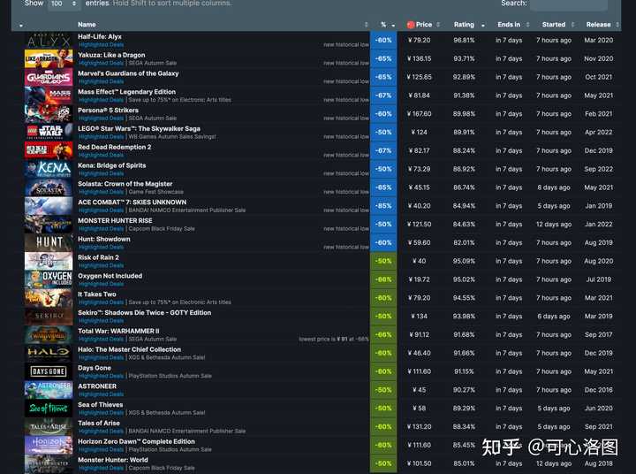Screen dimensions: 636x474
Task: Click rating 95.02% for Oxygen Not Included
Action: click(464, 279)
